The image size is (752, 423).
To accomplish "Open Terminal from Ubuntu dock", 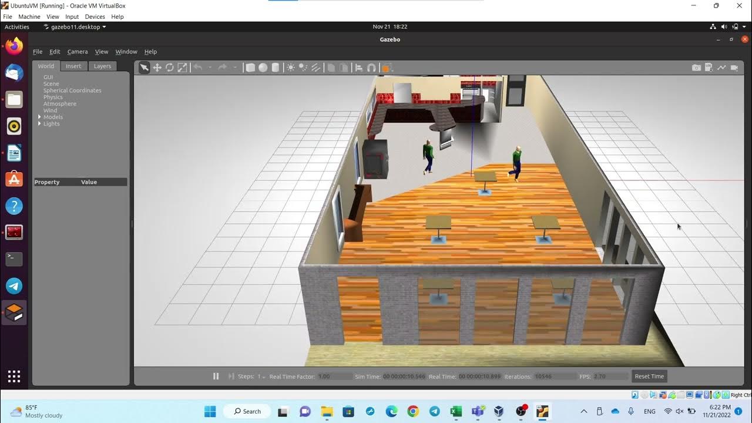I will pyautogui.click(x=14, y=258).
